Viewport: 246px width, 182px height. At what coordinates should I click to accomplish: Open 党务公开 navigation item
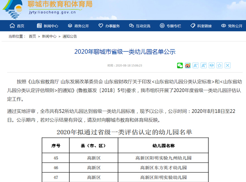(232, 26)
